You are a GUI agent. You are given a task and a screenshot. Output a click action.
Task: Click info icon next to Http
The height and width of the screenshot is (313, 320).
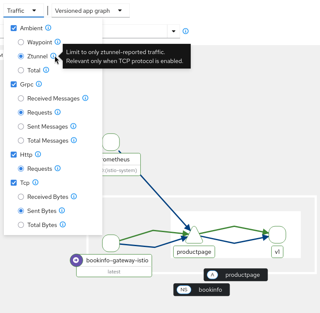pyautogui.click(x=38, y=155)
